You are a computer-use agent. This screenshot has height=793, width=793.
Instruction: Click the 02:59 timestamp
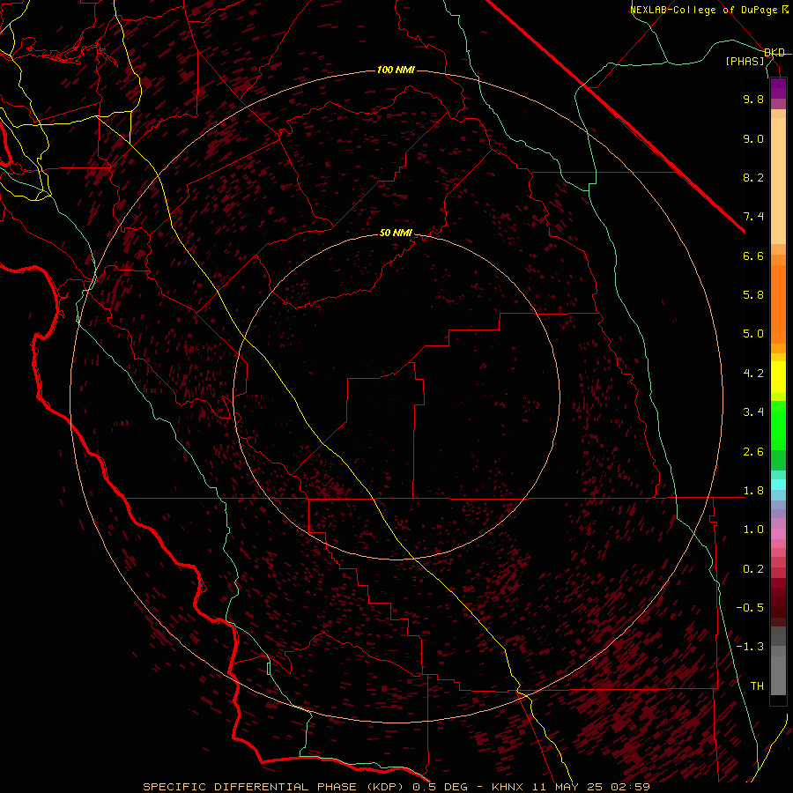tap(633, 787)
